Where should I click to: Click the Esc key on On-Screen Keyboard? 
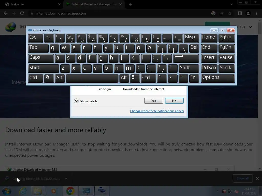click(36, 38)
